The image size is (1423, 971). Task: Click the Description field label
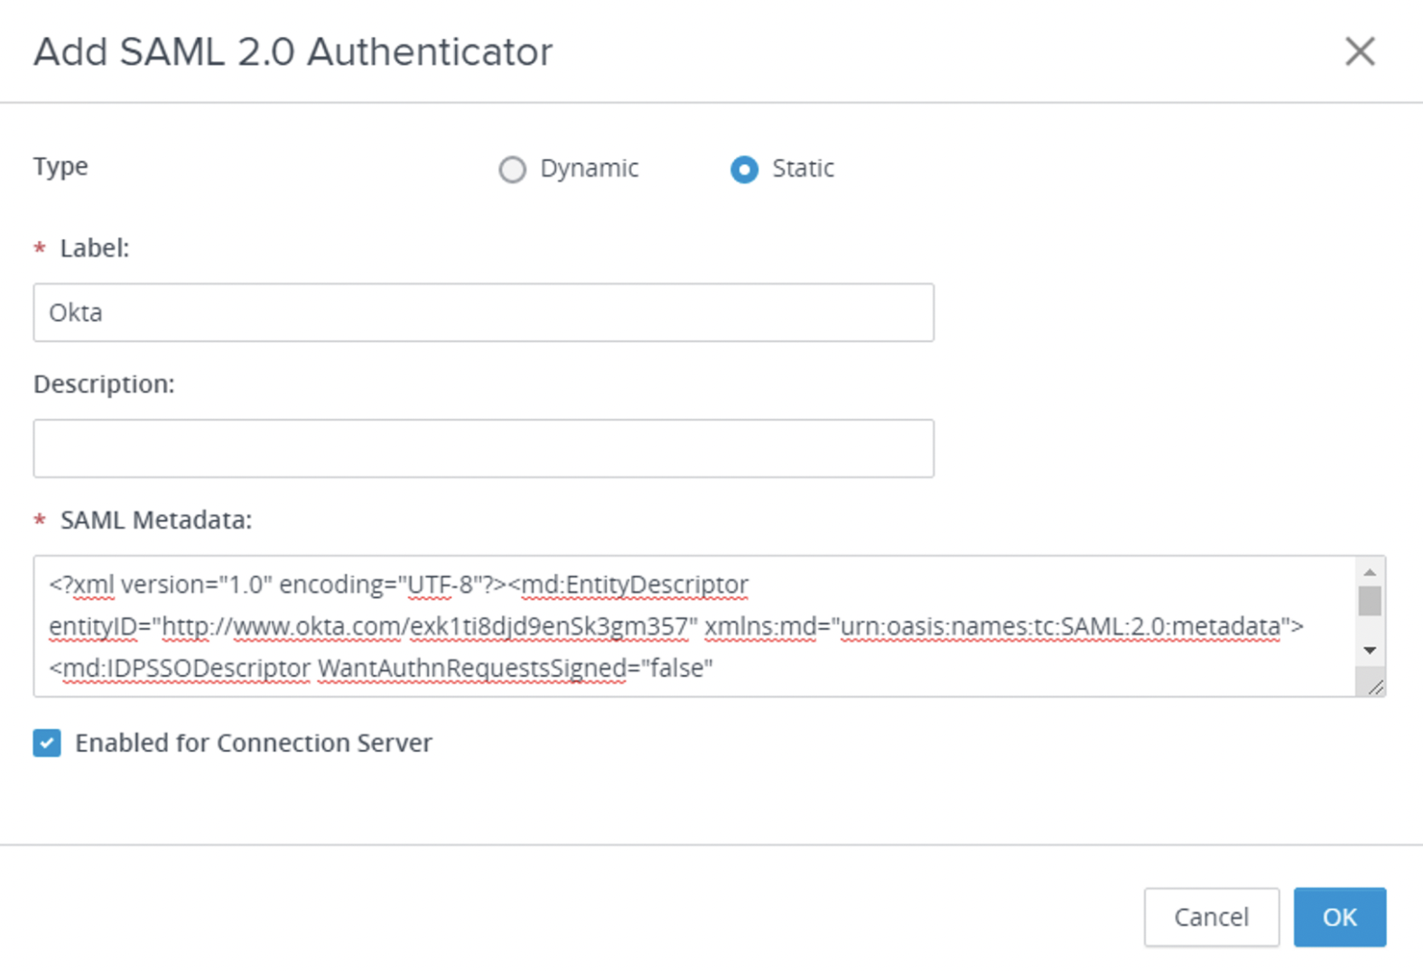(x=104, y=384)
